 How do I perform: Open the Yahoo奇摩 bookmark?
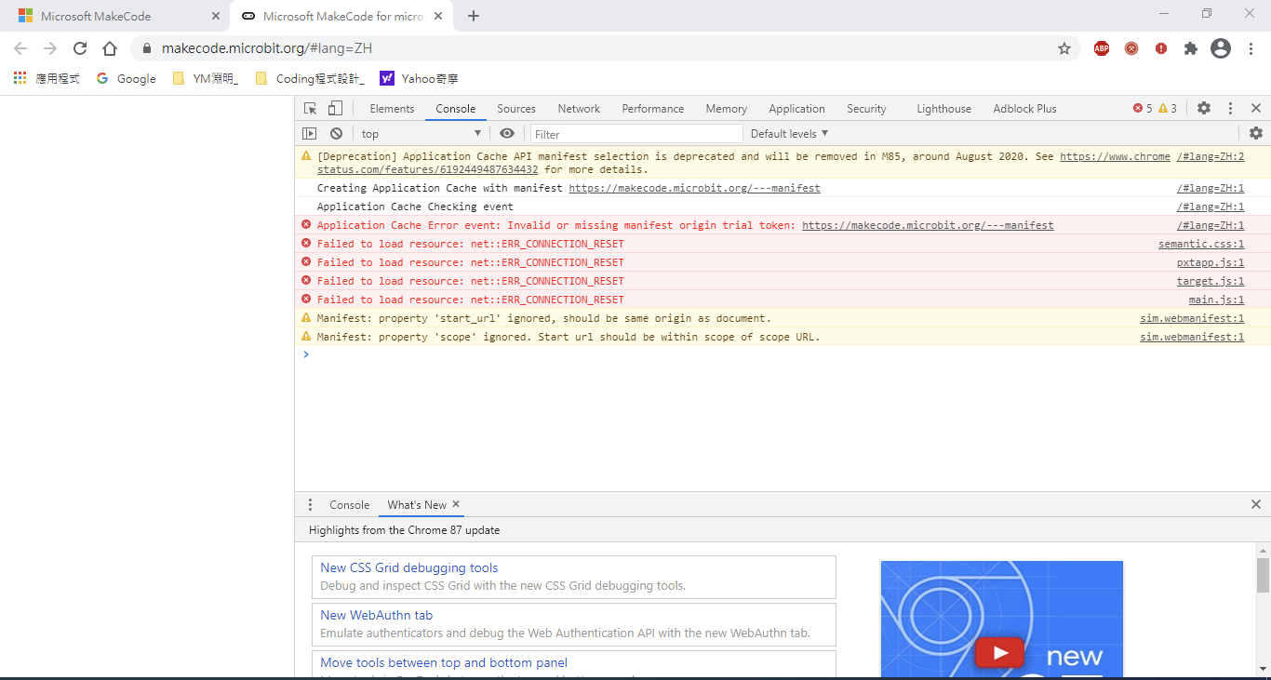[x=419, y=78]
